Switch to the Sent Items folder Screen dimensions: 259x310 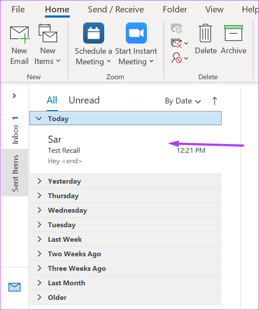pos(15,173)
